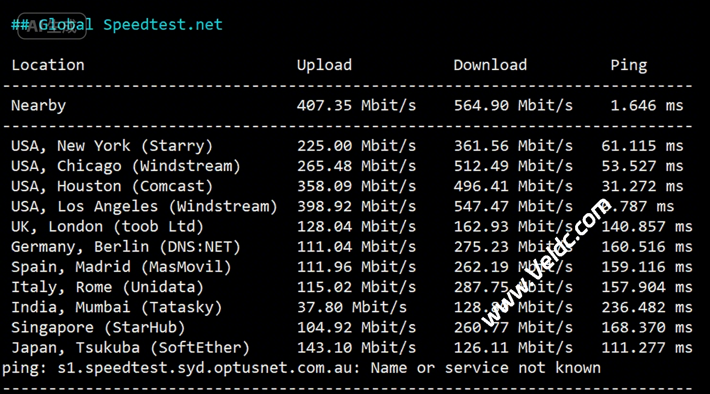Image resolution: width=710 pixels, height=394 pixels.
Task: Click the Spain, Madrid (MasMovil) row
Action: 121,267
